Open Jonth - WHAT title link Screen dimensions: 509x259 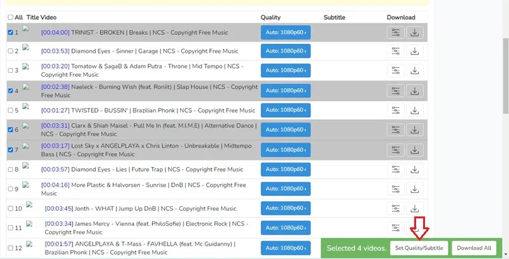pos(141,208)
